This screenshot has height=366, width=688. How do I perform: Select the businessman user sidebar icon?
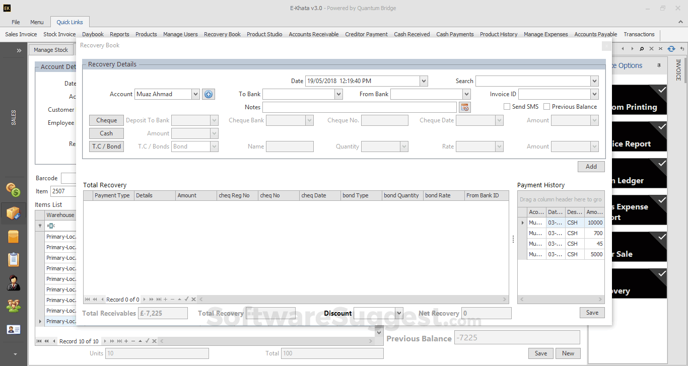pyautogui.click(x=13, y=282)
